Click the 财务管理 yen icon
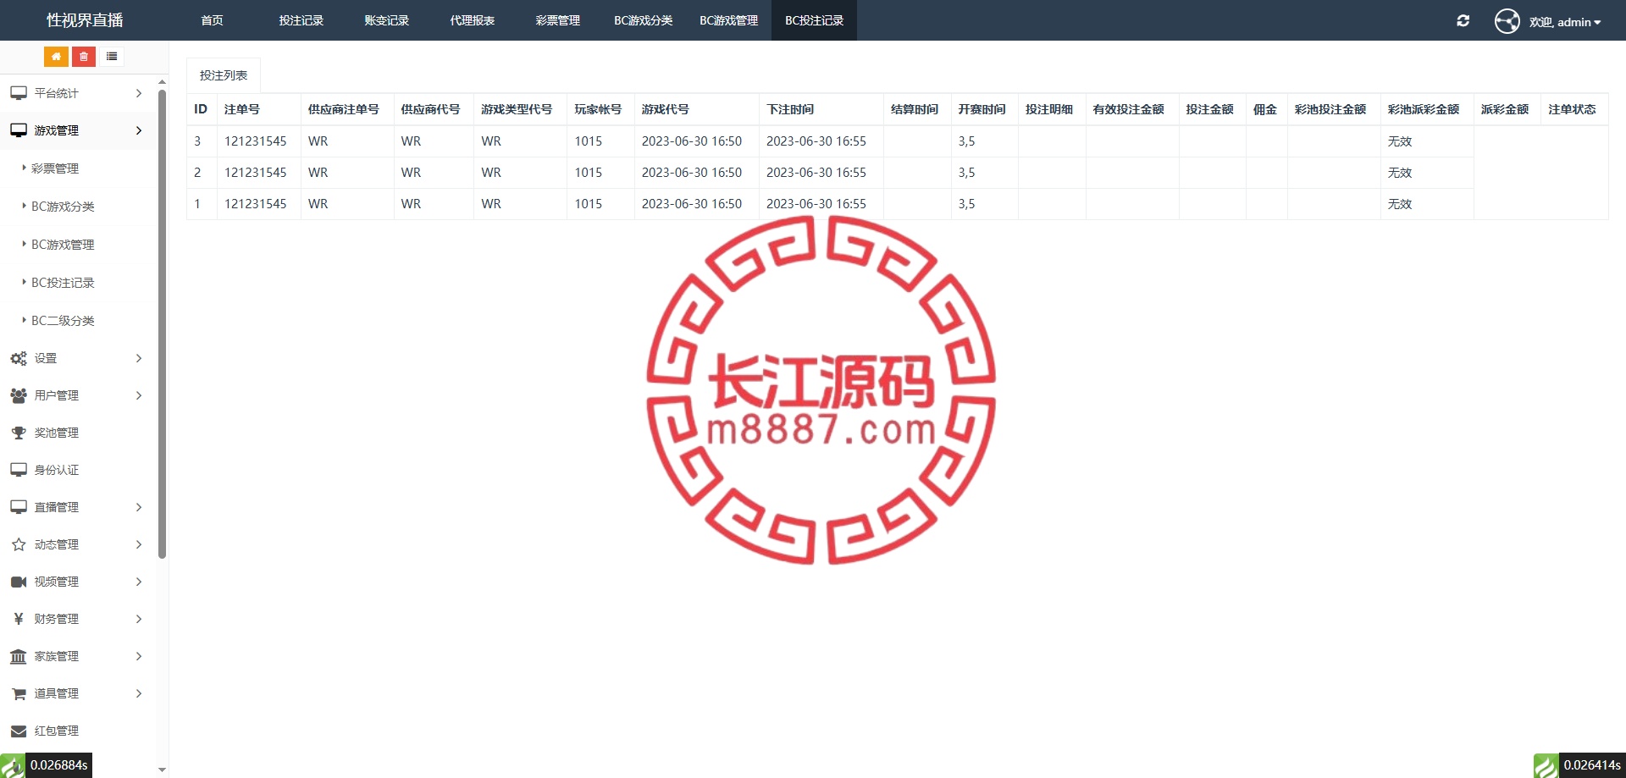The image size is (1626, 778). (x=19, y=619)
